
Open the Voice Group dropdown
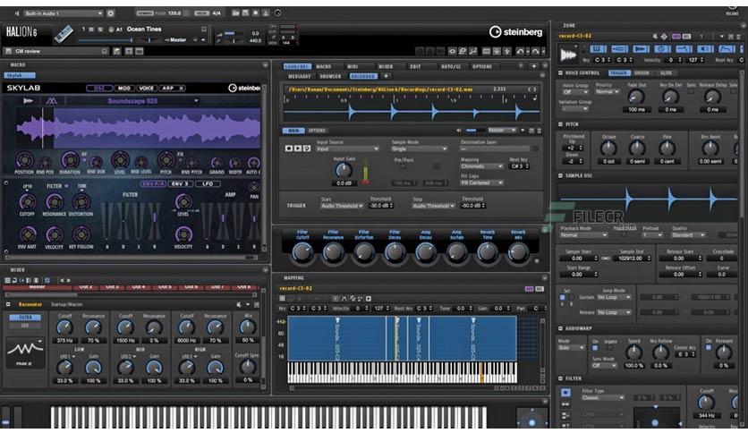tap(575, 92)
